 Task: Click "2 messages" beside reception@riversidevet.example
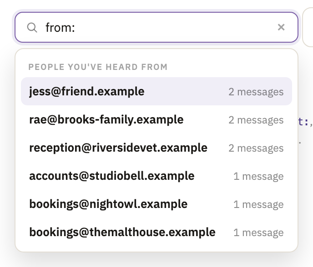[256, 148]
